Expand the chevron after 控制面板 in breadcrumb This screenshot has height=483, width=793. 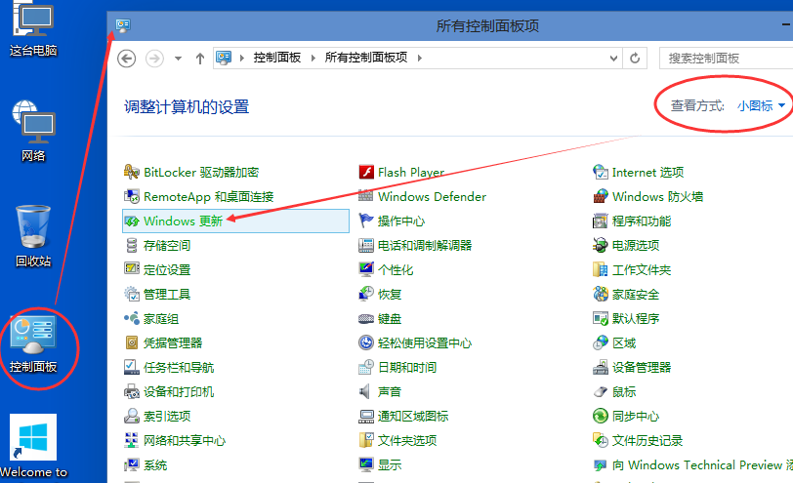(314, 59)
